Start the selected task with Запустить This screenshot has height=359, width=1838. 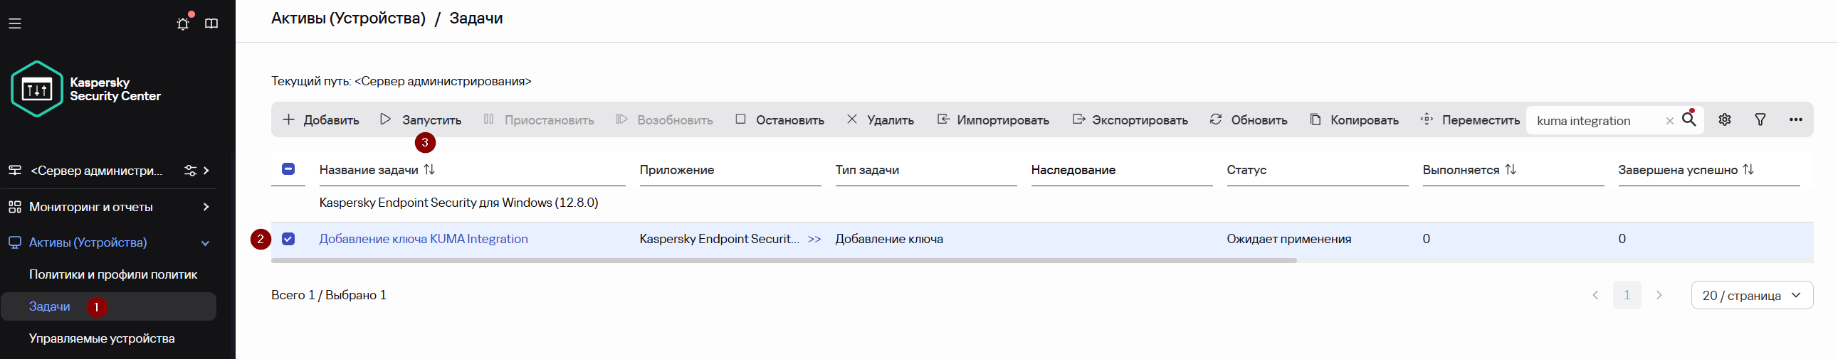(x=420, y=119)
